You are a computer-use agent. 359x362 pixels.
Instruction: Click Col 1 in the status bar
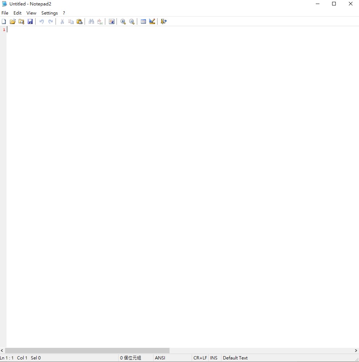click(x=22, y=358)
